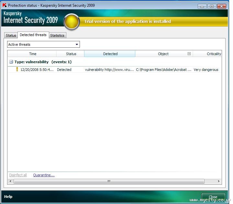233x204 pixels.
Task: Switch to the Status tab
Action: [x=11, y=35]
